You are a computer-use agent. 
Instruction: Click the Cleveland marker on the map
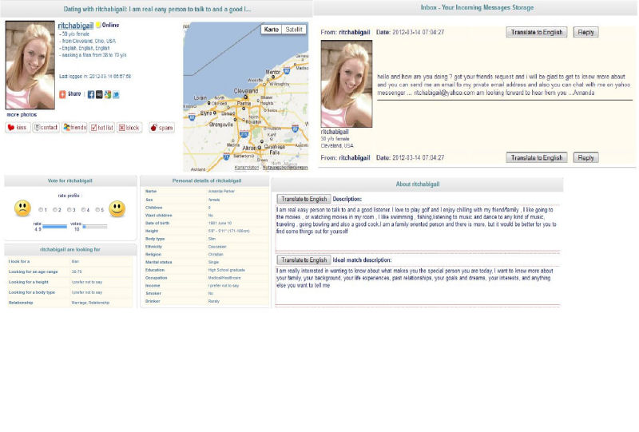[245, 97]
